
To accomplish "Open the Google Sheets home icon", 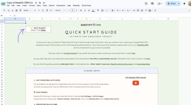I will (3, 4).
